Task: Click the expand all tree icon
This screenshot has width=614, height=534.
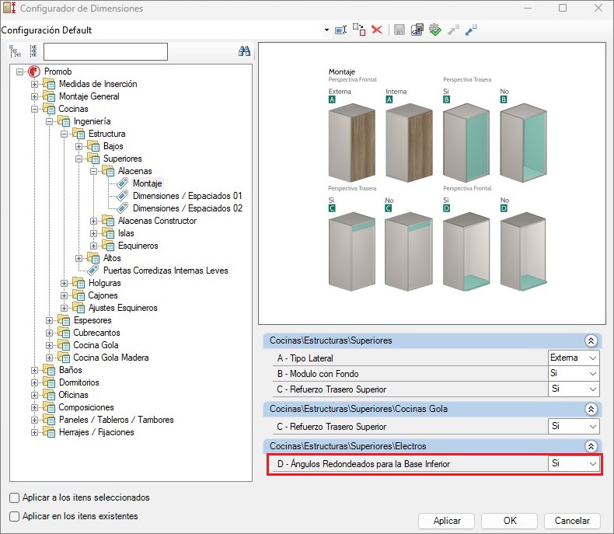Action: (15, 51)
